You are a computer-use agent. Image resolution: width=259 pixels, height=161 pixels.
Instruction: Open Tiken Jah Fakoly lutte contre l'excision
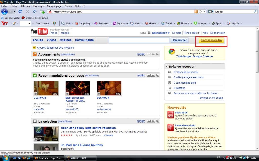pyautogui.click(x=88, y=128)
